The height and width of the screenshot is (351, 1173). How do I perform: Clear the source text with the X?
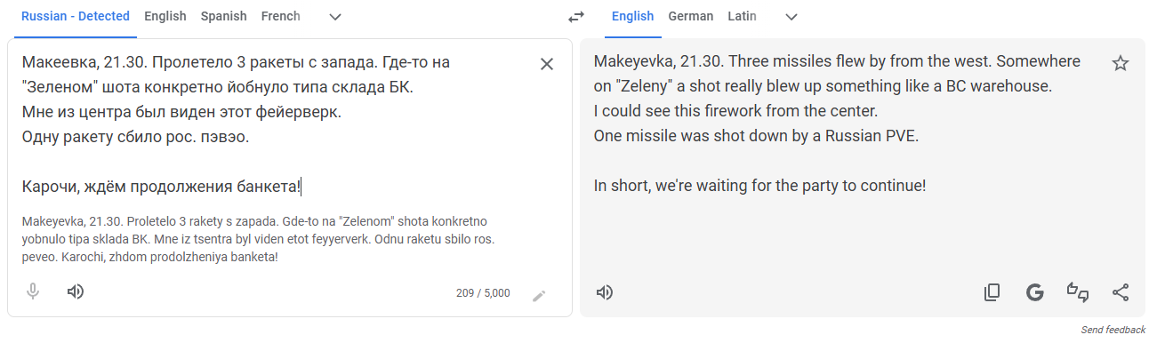547,63
